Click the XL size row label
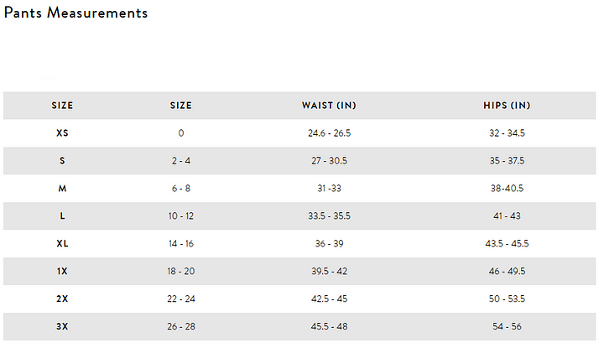Screen dimensions: 604x348 [x=62, y=244]
